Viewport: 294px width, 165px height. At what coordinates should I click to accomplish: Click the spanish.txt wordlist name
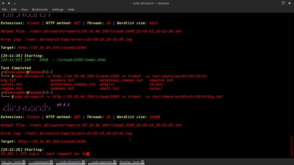(161, 80)
